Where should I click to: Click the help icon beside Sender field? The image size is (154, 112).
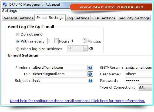[x=90, y=68]
